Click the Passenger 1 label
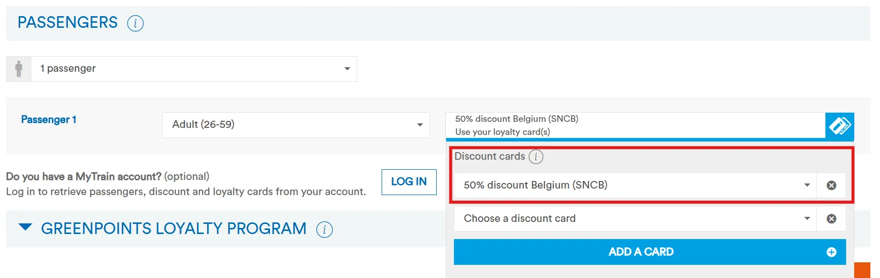 point(49,120)
